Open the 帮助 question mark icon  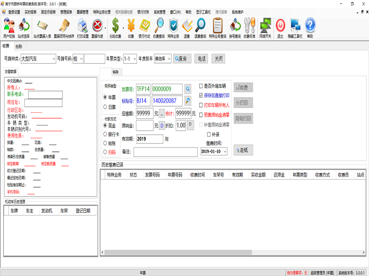tap(310, 28)
